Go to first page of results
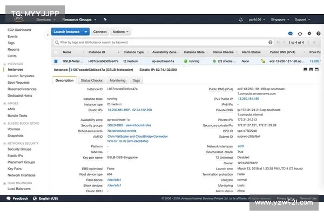The image size is (324, 216). (x=278, y=42)
